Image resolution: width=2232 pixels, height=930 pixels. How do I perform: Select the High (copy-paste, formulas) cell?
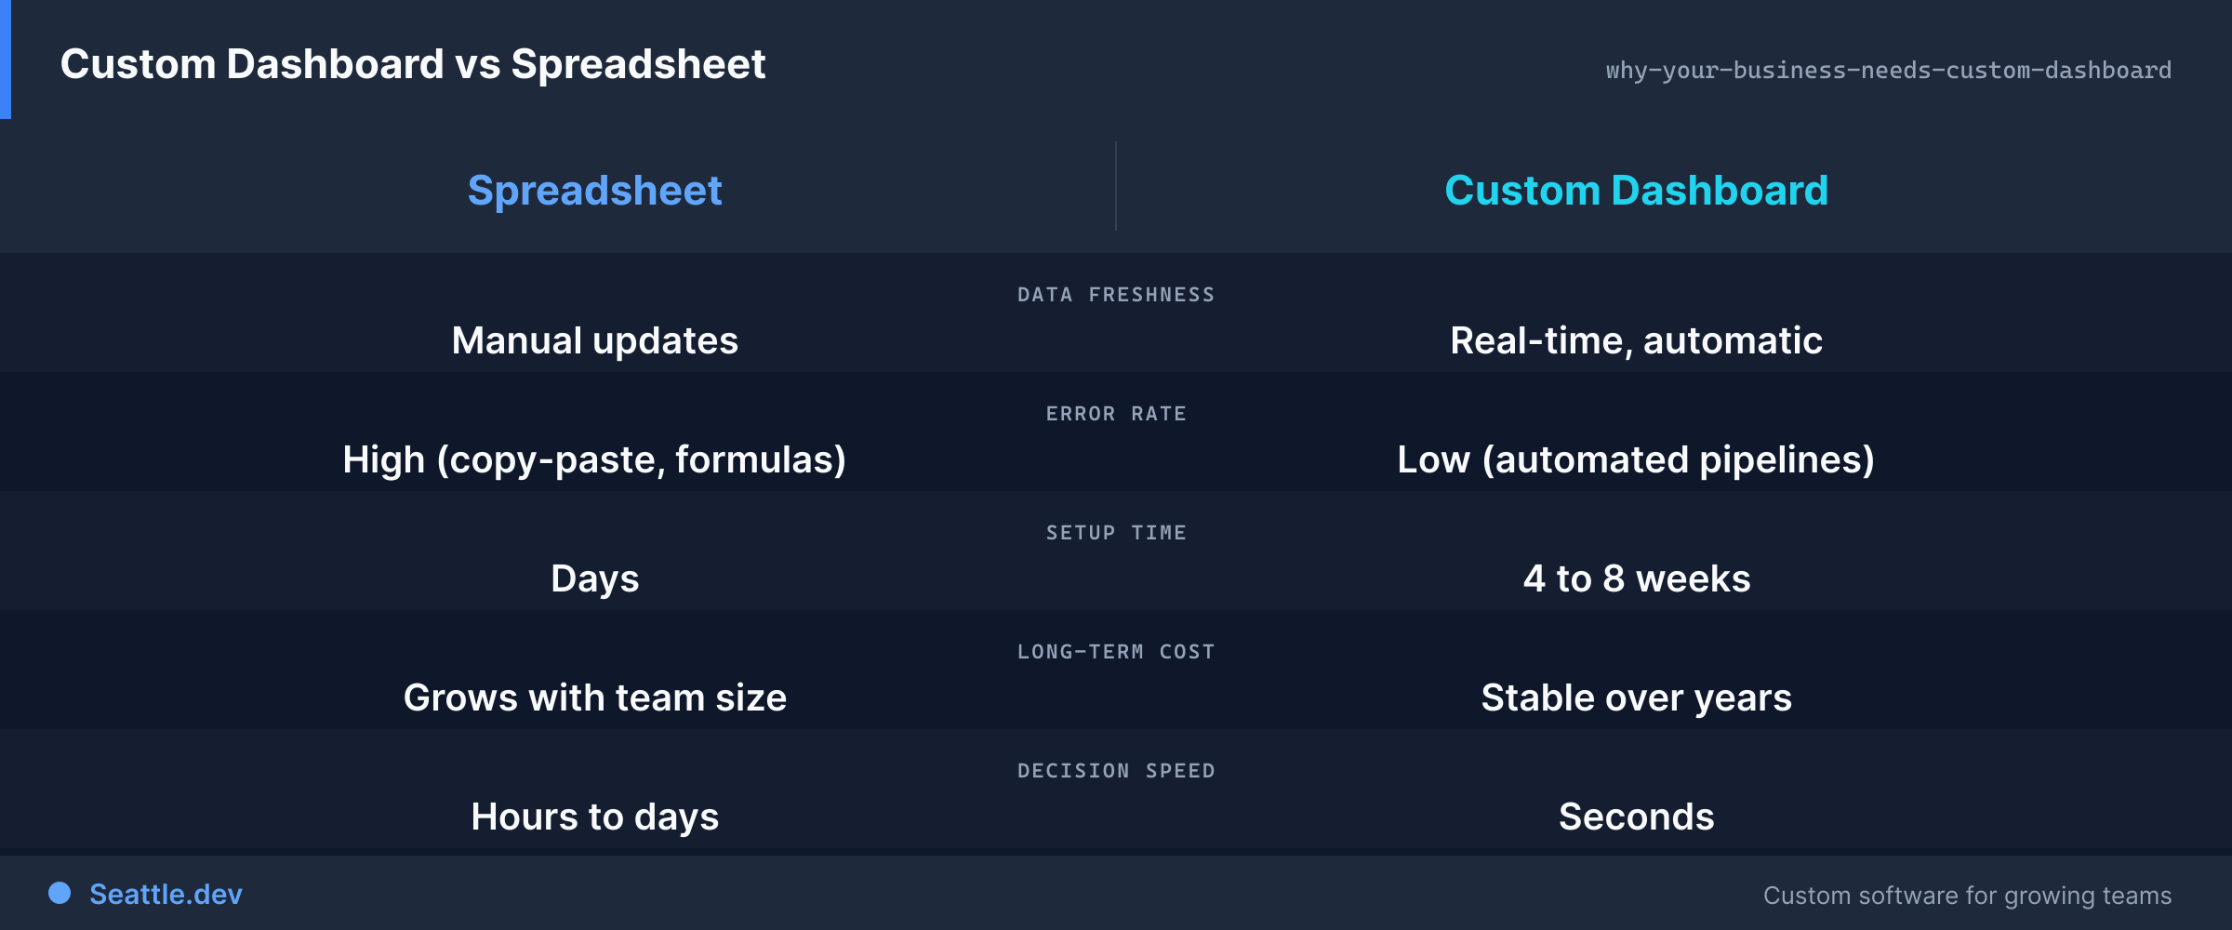pyautogui.click(x=595, y=460)
